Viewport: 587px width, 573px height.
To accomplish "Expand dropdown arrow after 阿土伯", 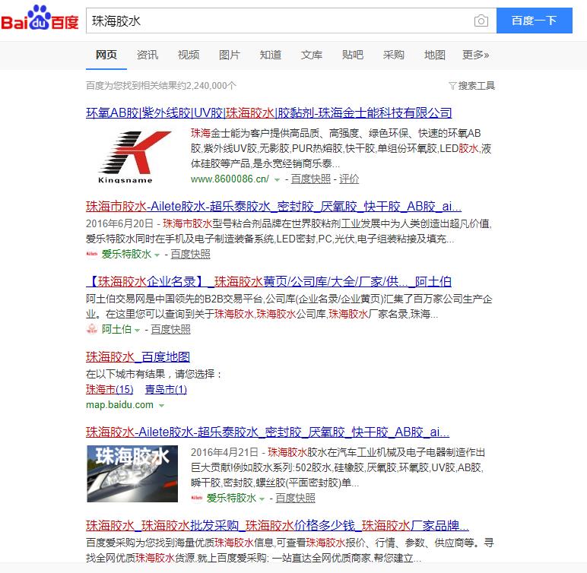I will coord(138,330).
